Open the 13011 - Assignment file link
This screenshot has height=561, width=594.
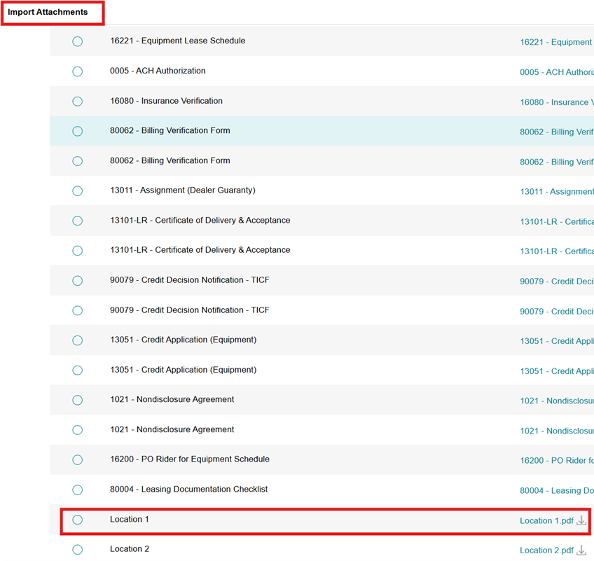point(556,192)
